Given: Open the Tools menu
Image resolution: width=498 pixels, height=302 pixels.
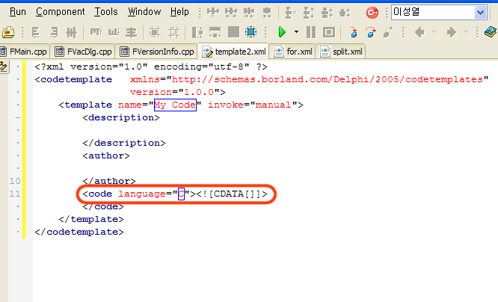Looking at the screenshot, I should 106,12.
